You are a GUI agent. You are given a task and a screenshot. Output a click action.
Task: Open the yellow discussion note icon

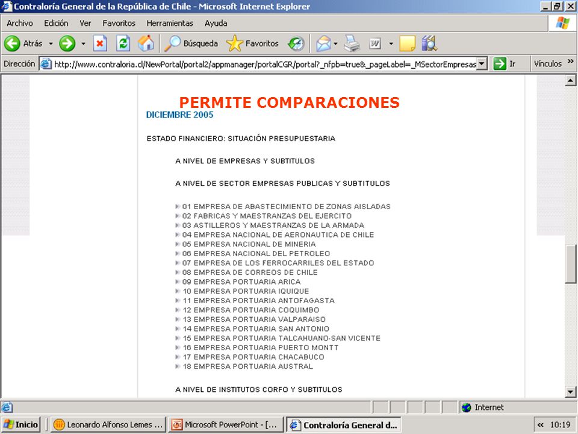click(x=408, y=43)
